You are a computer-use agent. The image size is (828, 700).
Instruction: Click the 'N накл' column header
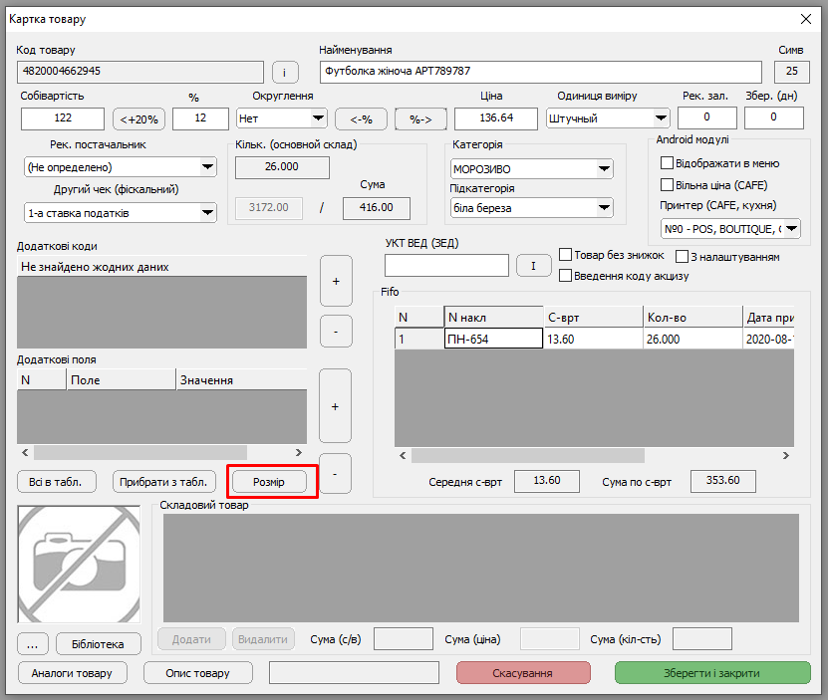click(492, 318)
